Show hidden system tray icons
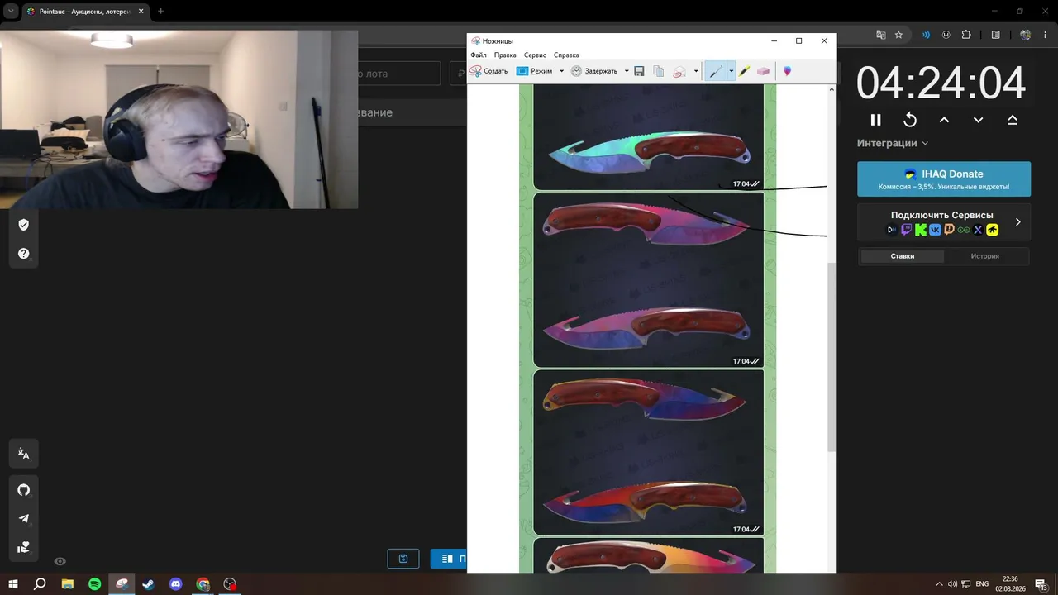Viewport: 1058px width, 595px height. click(x=938, y=584)
